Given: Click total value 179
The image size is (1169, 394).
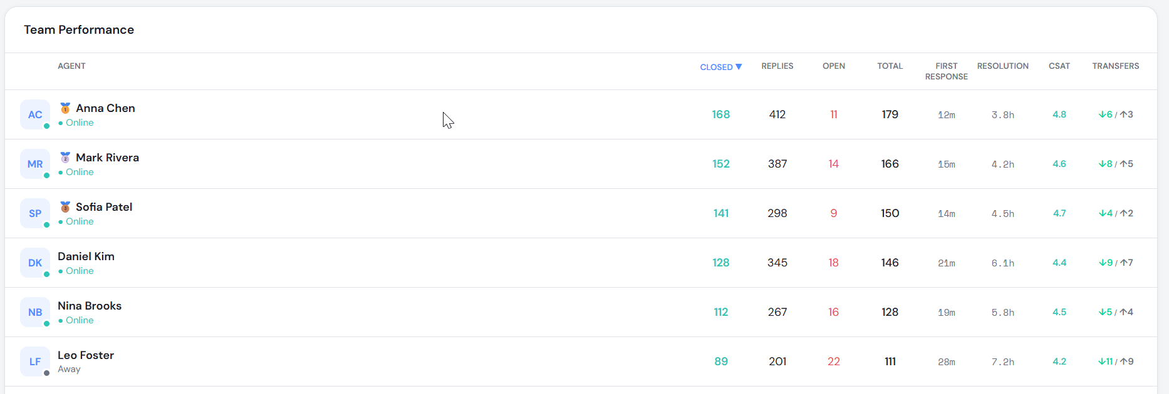Looking at the screenshot, I should 890,114.
